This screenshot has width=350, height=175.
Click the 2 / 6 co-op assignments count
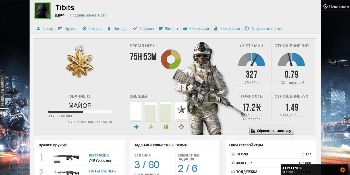click(187, 168)
